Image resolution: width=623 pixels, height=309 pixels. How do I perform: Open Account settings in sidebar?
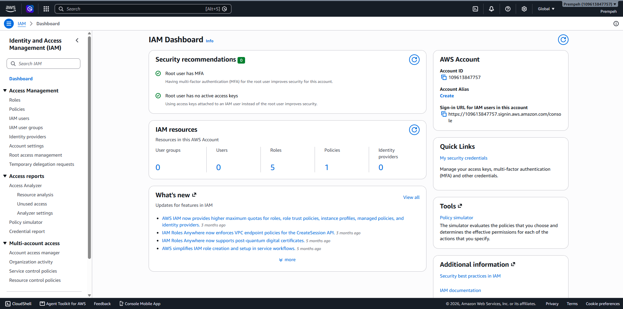tap(27, 146)
